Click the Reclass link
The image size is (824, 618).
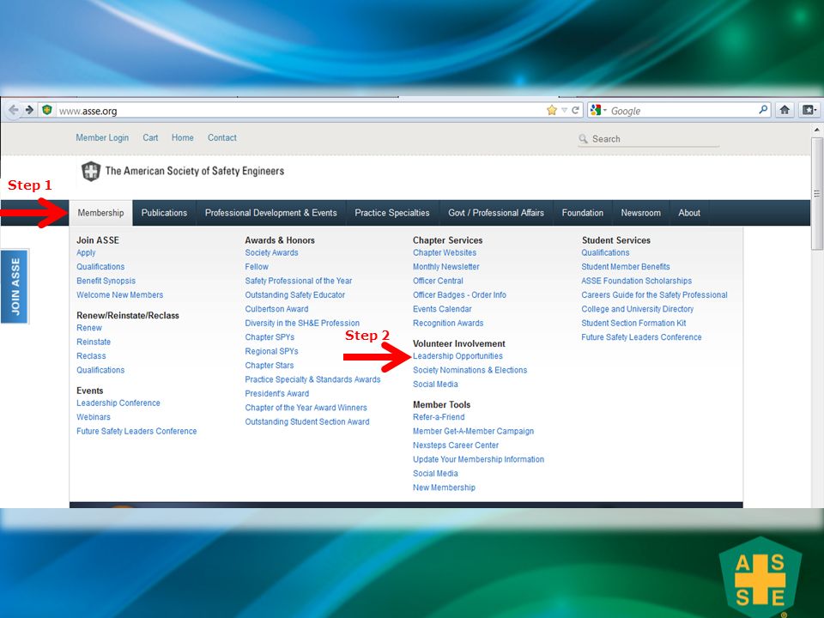(92, 356)
